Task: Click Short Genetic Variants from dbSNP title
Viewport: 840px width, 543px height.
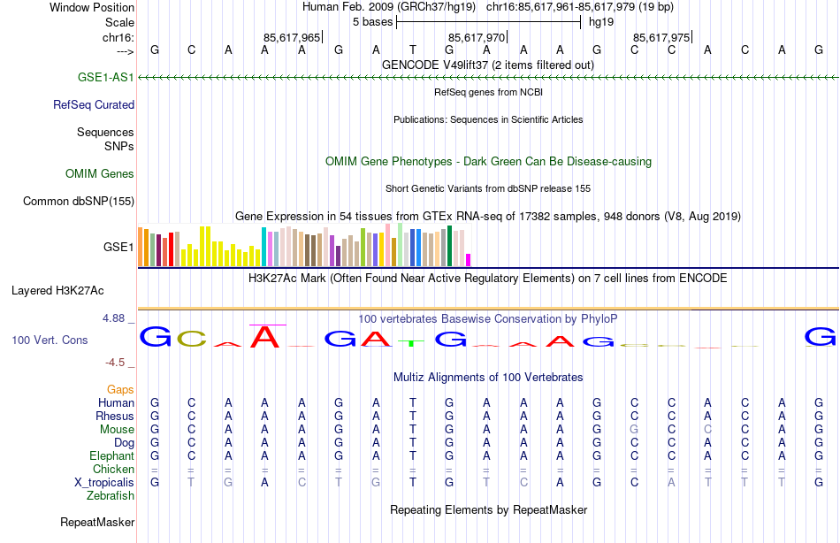Action: (488, 188)
